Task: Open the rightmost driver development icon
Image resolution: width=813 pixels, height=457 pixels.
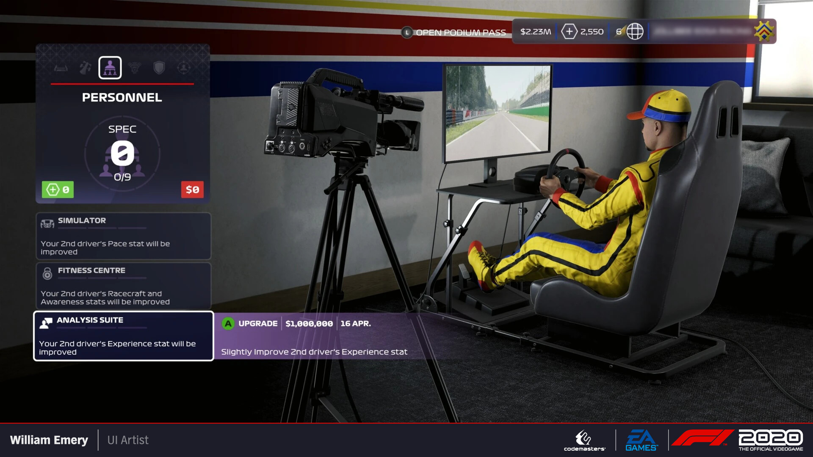Action: [184, 68]
